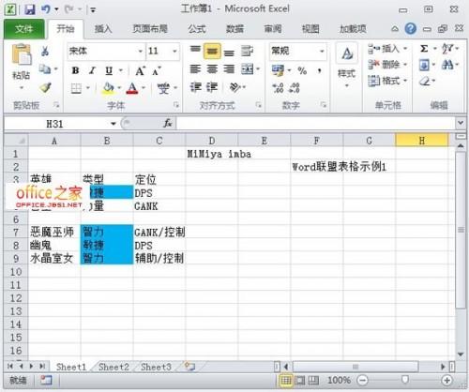Open Excel Help question mark

[x=411, y=29]
